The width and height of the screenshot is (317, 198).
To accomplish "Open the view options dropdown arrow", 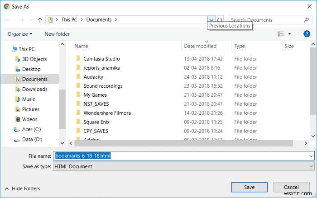I will pyautogui.click(x=289, y=34).
